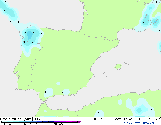Pick the legend swatch between 1 and 2
The height and width of the screenshot is (125, 161).
point(16,122)
